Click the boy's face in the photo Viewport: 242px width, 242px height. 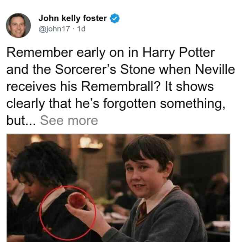pyautogui.click(x=144, y=177)
